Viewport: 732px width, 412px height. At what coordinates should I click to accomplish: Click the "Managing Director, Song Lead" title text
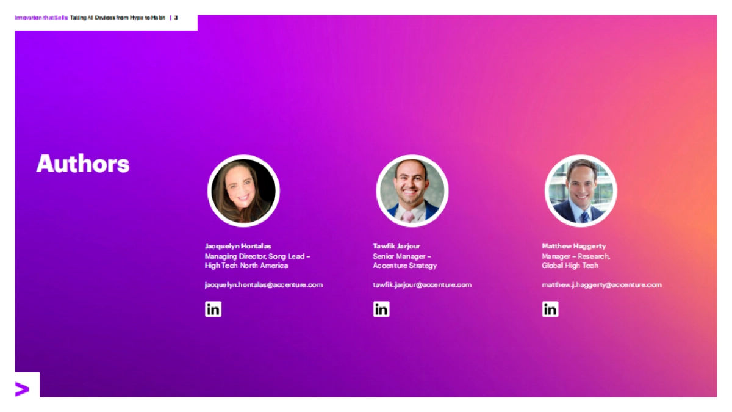pos(257,256)
